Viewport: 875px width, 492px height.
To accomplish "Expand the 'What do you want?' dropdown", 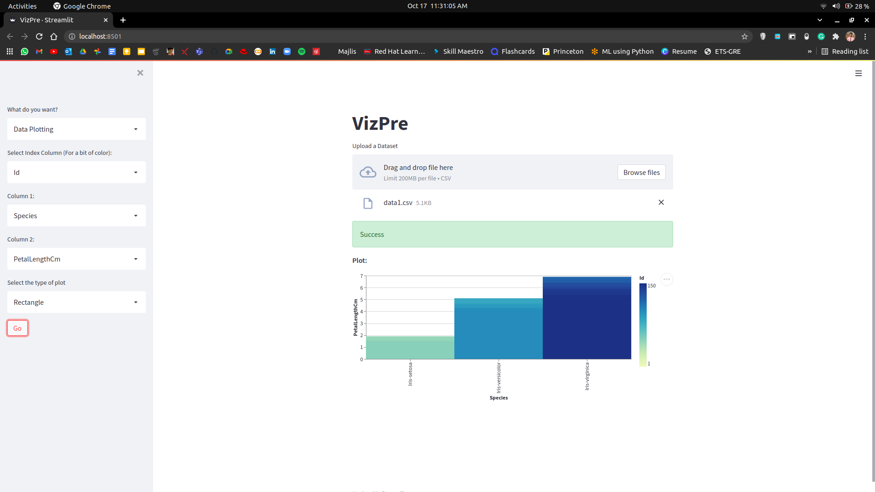I will (x=76, y=129).
